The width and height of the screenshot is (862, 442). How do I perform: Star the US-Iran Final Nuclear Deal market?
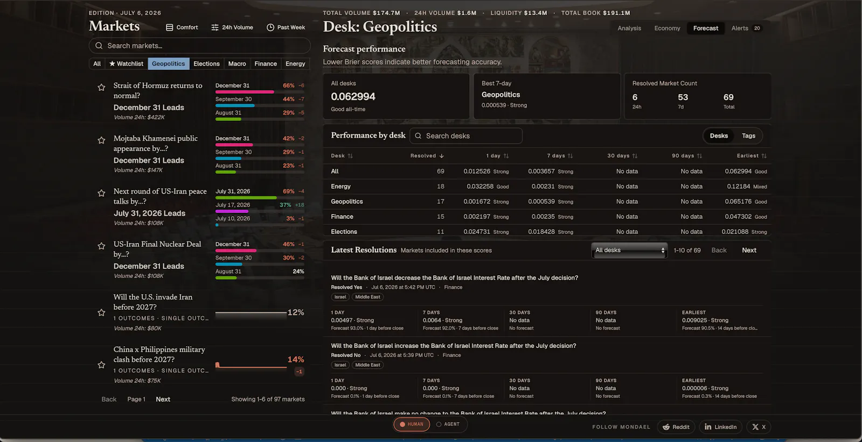(101, 246)
